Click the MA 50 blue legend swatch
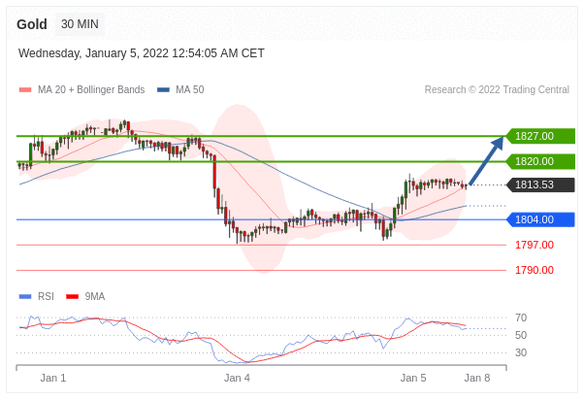Screen dimensions: 583x401 (163, 89)
